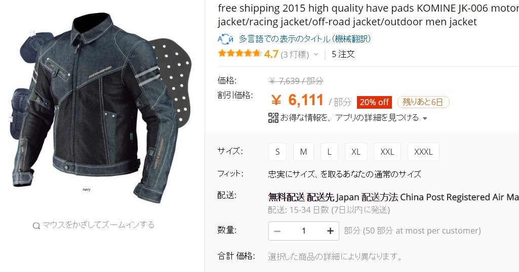This screenshot has width=519, height=272.
Task: Select size XXL
Action: click(x=387, y=152)
